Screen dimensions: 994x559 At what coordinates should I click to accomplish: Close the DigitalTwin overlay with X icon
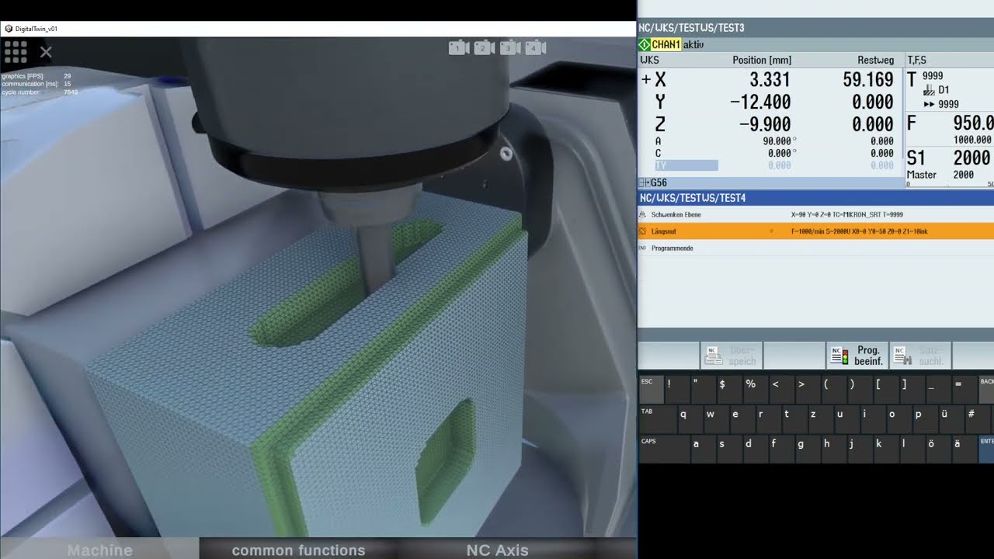[x=46, y=52]
